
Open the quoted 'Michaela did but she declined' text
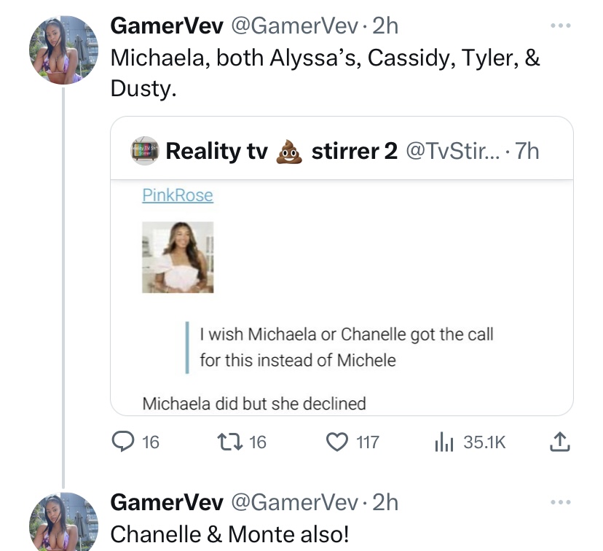click(x=254, y=404)
